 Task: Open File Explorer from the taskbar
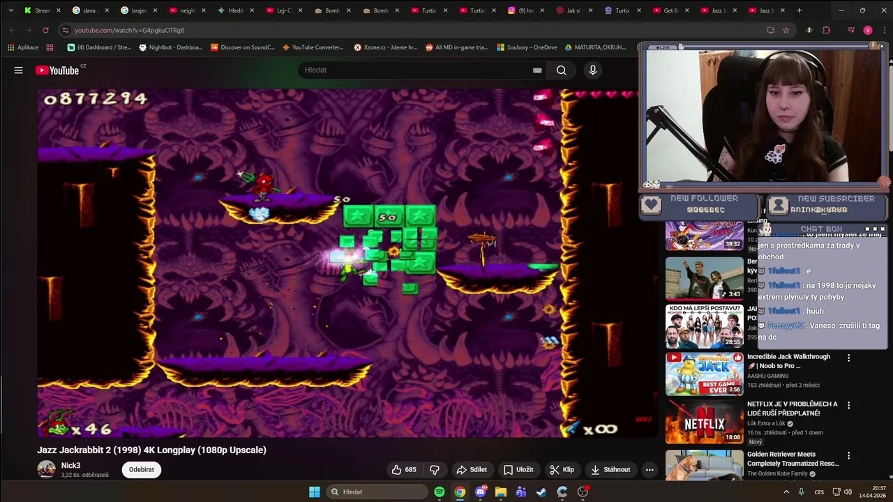tap(501, 492)
